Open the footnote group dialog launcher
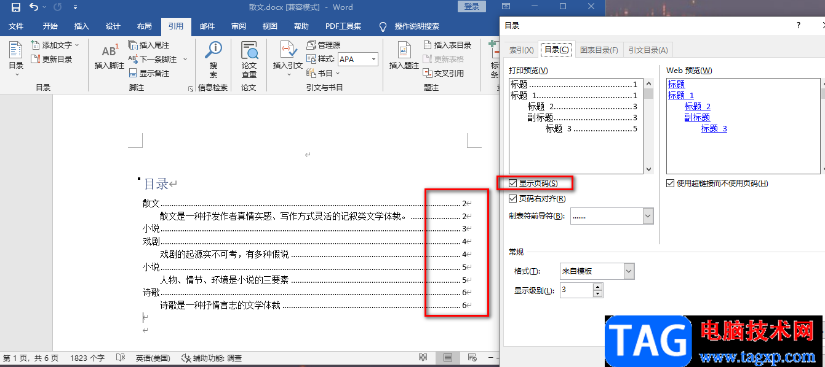 click(x=190, y=89)
